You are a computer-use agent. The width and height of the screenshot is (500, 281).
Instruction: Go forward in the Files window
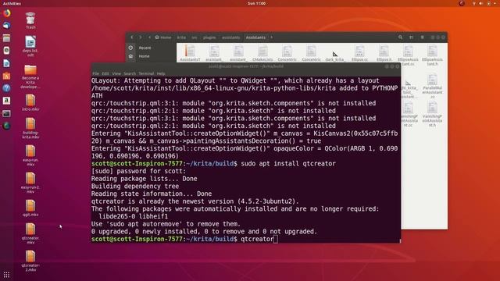(141, 37)
